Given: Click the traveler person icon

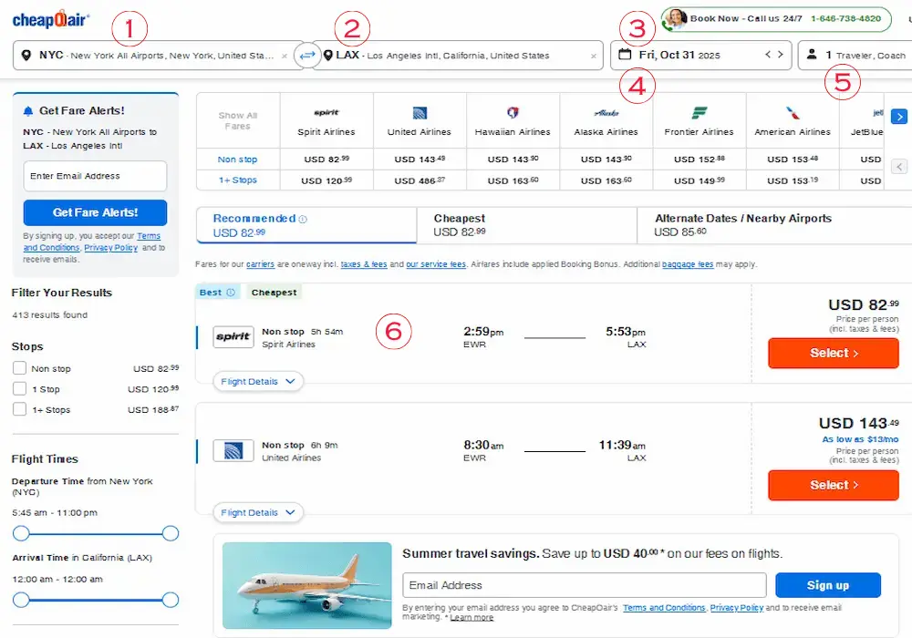Looking at the screenshot, I should point(812,55).
